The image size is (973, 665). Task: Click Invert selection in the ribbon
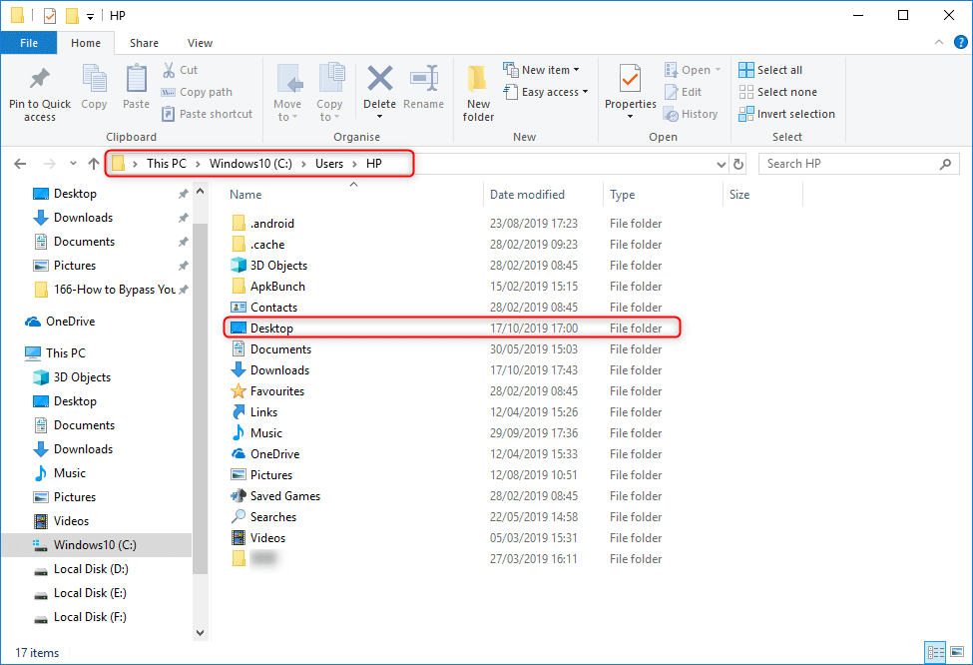(x=786, y=114)
